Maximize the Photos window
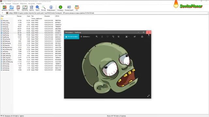Screen dimensions: 209x117 144,32
